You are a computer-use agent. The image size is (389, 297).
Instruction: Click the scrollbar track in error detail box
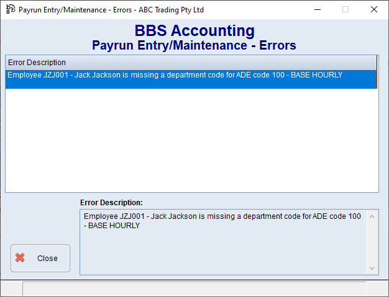click(x=373, y=242)
